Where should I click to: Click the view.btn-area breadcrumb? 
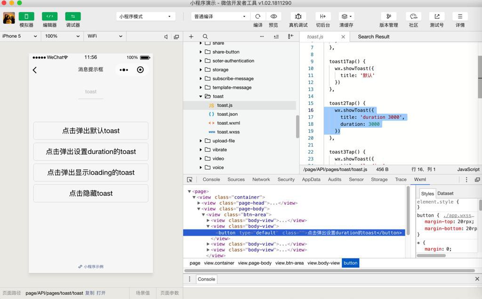click(x=289, y=263)
